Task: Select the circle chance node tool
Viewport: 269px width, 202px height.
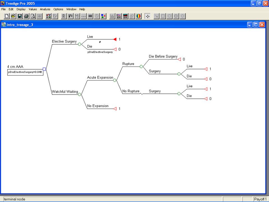Action: tap(169, 16)
